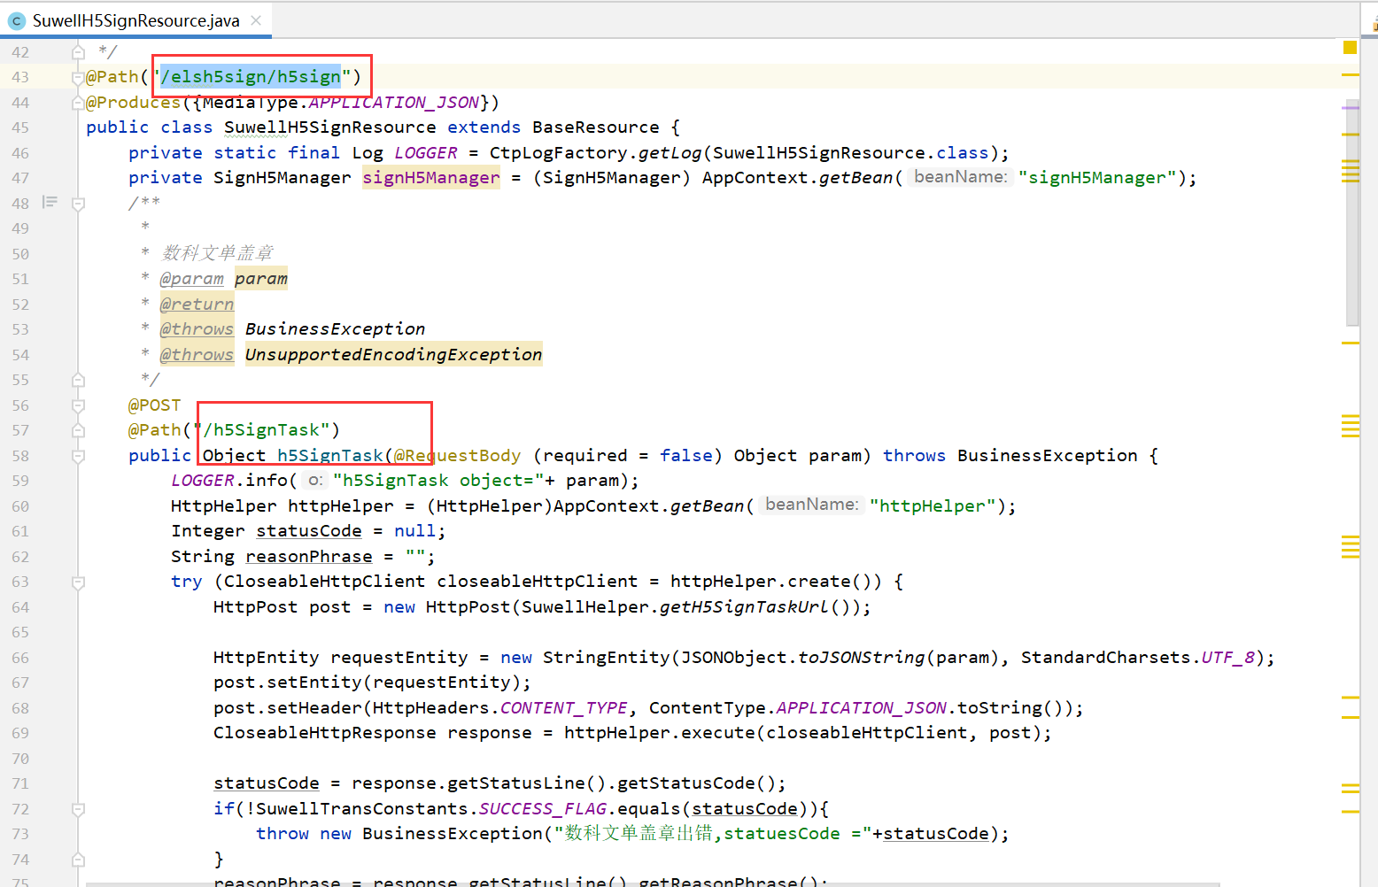Click the fold end marker on line 55
This screenshot has width=1378, height=887.
coord(78,380)
